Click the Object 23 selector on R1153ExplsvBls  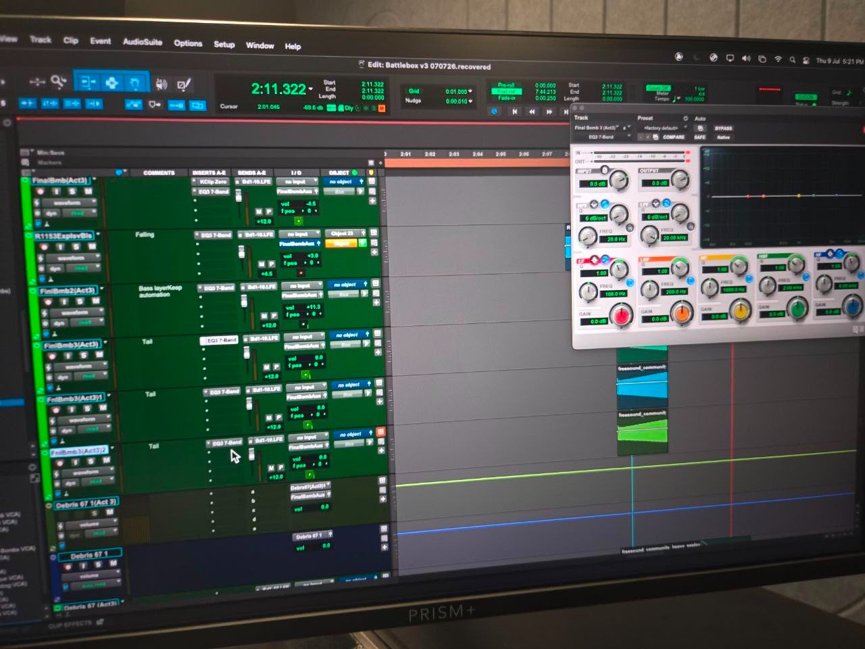point(344,233)
